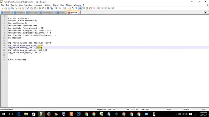
Task: Save the file using the Save icon
Action: click(9, 8)
